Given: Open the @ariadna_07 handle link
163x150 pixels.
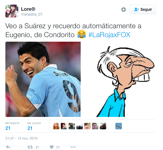Looking at the screenshot, I should (32, 14).
